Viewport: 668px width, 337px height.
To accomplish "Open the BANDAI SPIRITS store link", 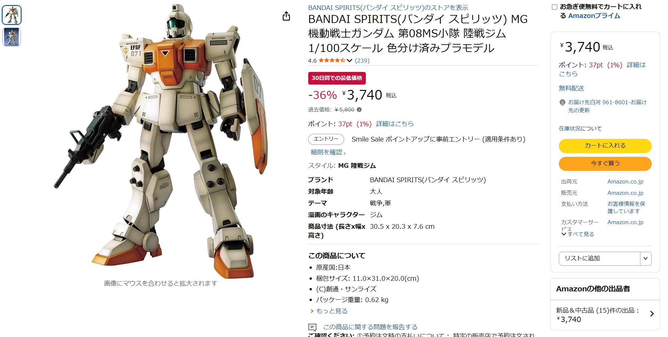I will click(388, 8).
